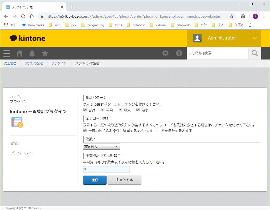The width and height of the screenshot is (270, 210).
Task: Open the unnamed page bookmark icon
Action: [250, 25]
